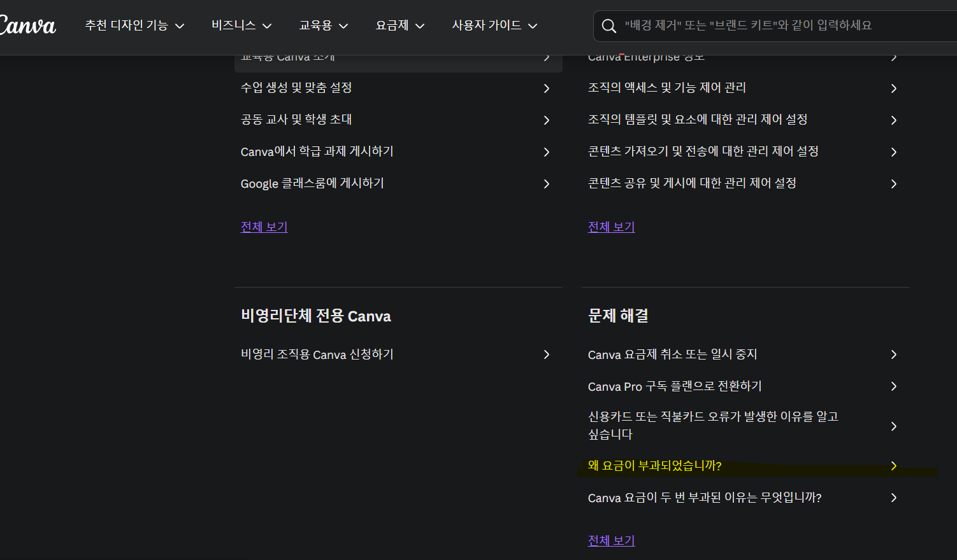Click the arrow beside '비영리 조직용 Canva 신청하기'
The image size is (957, 560).
546,354
